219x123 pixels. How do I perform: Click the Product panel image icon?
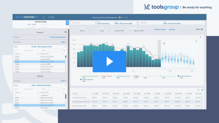[65, 32]
